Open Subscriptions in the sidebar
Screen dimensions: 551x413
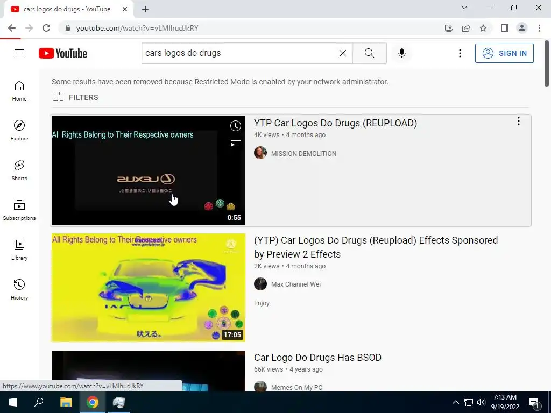point(19,210)
